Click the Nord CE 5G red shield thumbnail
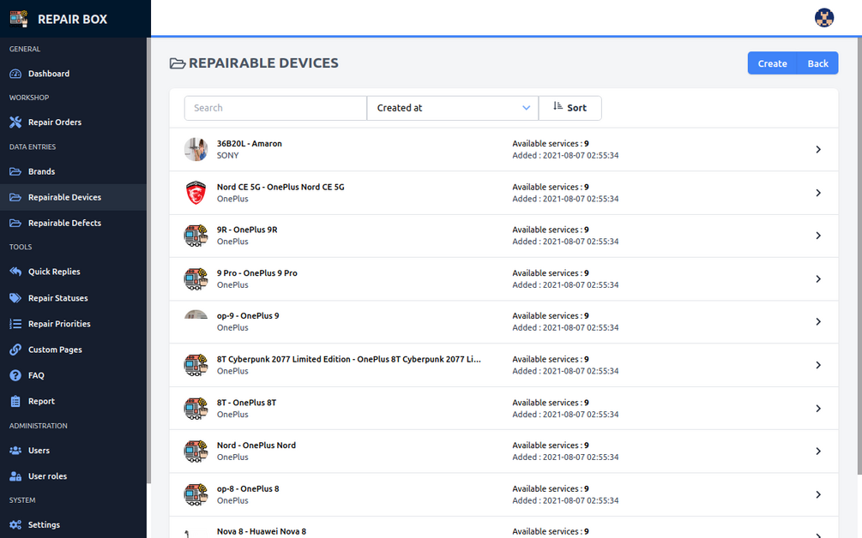The width and height of the screenshot is (862, 538). (x=196, y=193)
